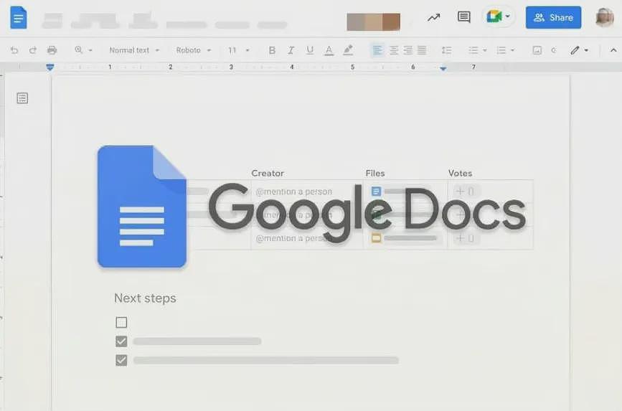Uncheck the checkbox beside the shorter gray line

point(121,341)
